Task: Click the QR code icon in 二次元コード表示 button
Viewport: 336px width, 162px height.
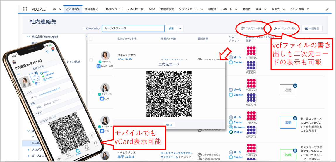Action: click(x=243, y=29)
